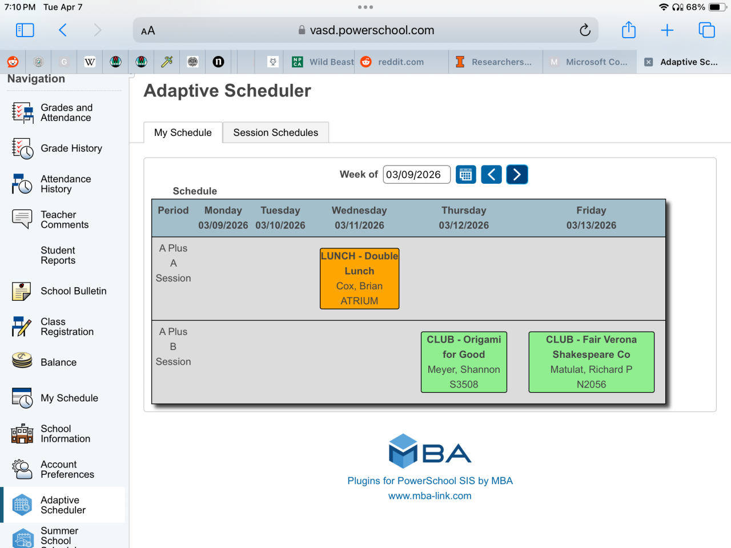Open Safari tab overview
731x548 pixels.
[x=706, y=30]
